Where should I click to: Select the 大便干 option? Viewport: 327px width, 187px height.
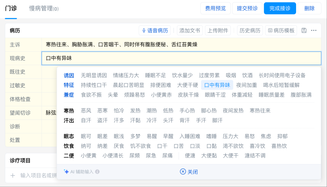point(230,156)
